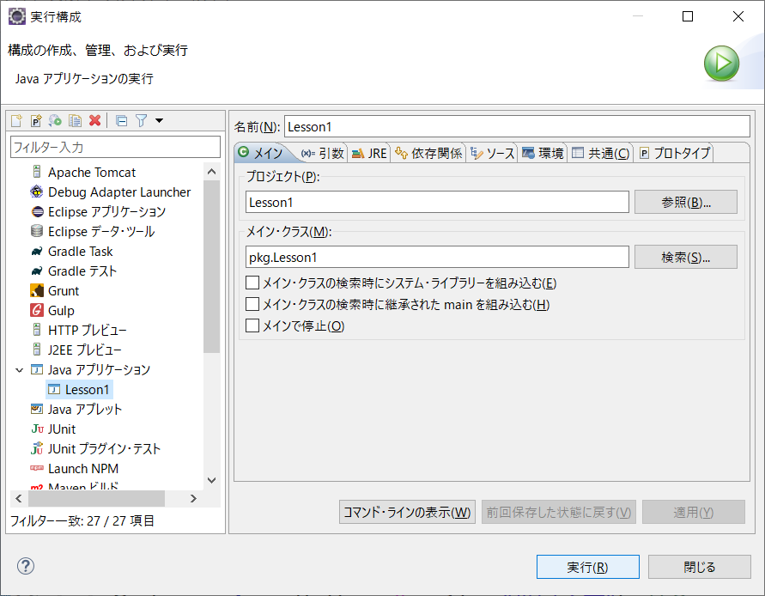Screen dimensions: 765x596
Task: Click the Grunt icon in the list
Action: 37,290
